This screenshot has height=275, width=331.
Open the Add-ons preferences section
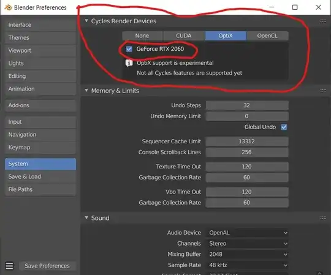(40, 105)
